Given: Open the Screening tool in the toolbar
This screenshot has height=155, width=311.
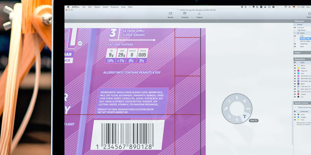Looking at the screenshot, I should point(185,15).
